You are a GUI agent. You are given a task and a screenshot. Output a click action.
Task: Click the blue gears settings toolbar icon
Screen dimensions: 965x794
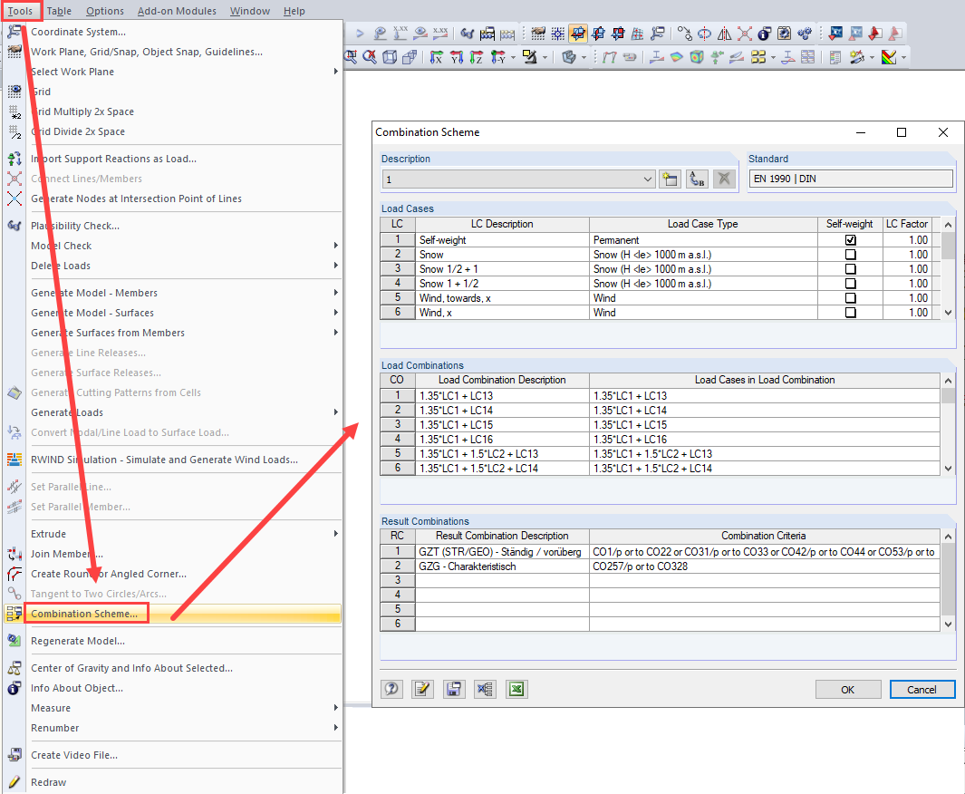[x=805, y=34]
